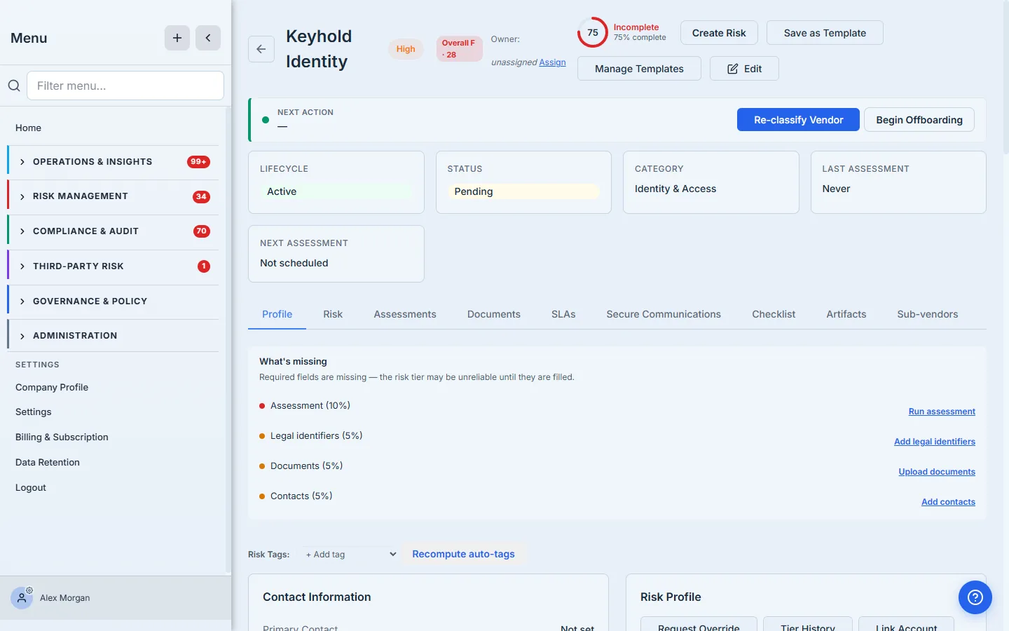
Task: Click the Assign owner link
Action: click(x=552, y=62)
